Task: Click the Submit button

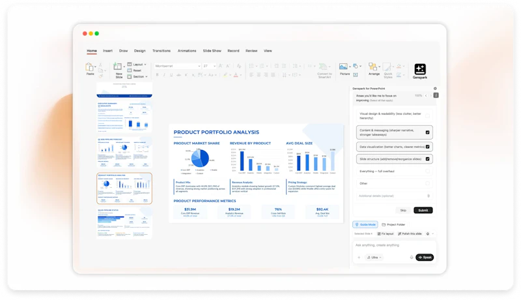Action: (x=423, y=210)
